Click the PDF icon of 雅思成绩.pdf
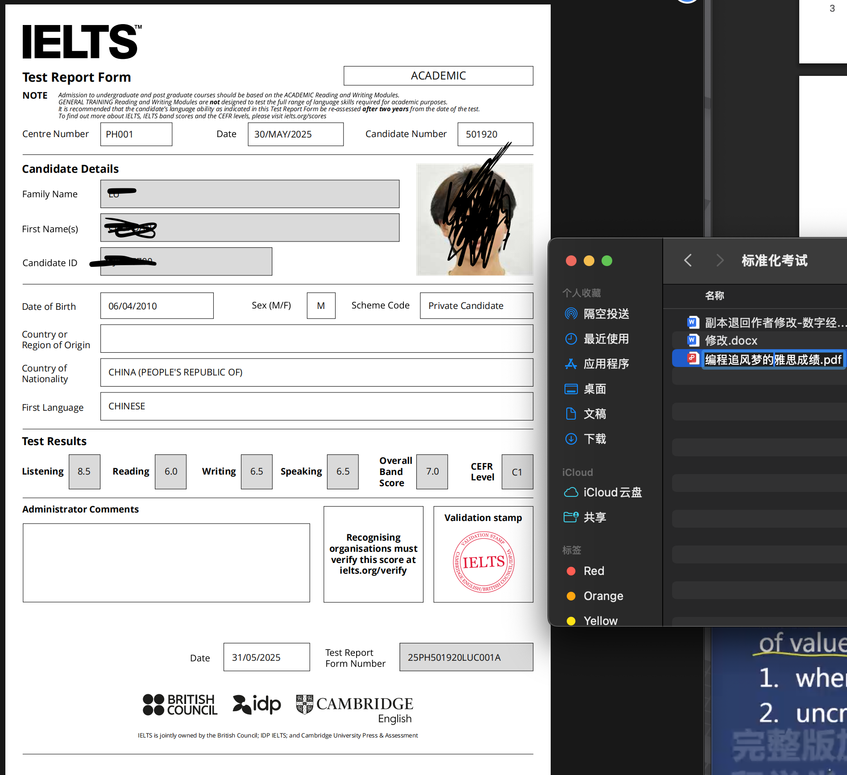Screen dimensions: 847x775 [x=693, y=358]
